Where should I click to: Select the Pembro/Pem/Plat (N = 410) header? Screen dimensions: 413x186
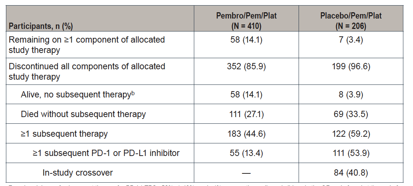[247, 21]
